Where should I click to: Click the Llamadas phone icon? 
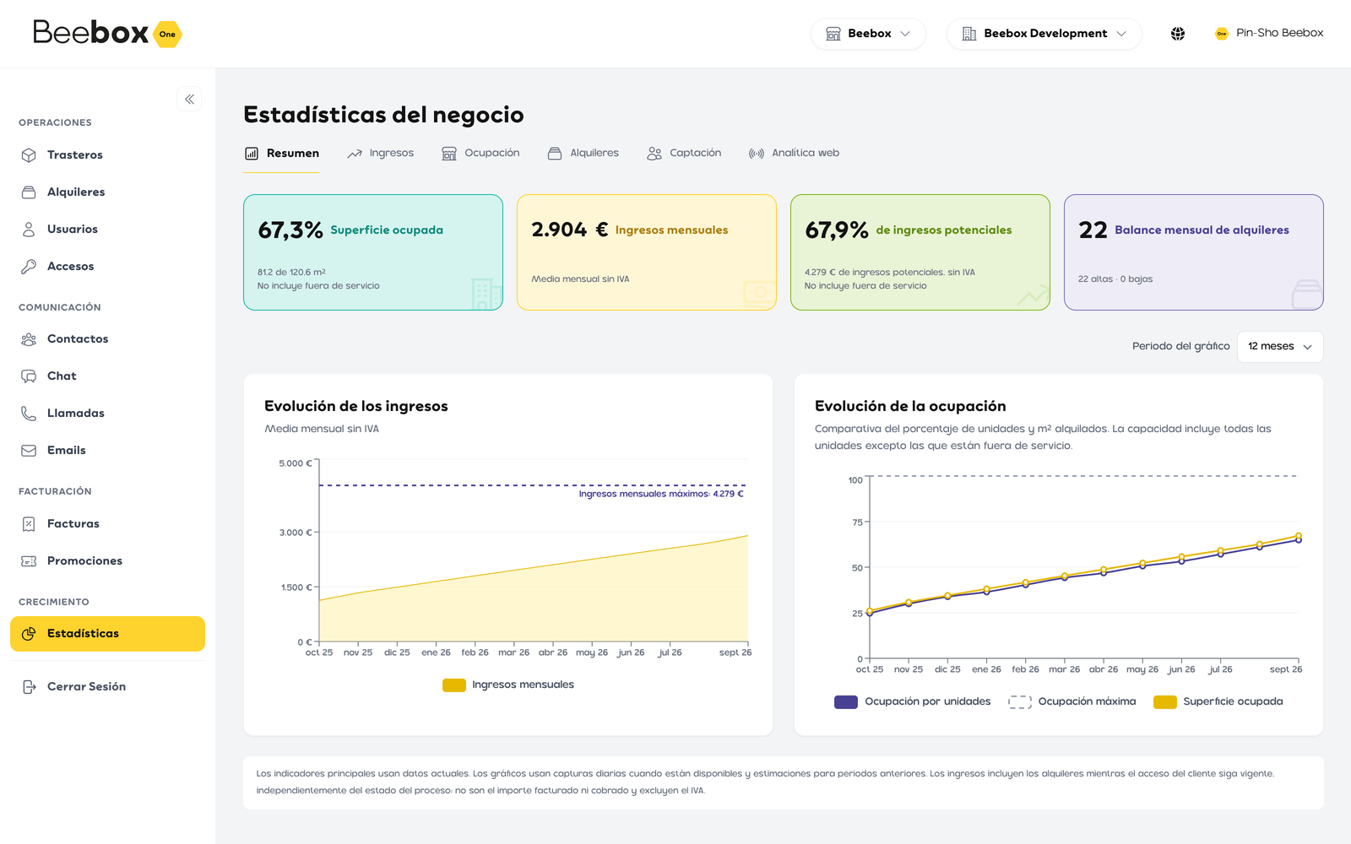point(29,414)
